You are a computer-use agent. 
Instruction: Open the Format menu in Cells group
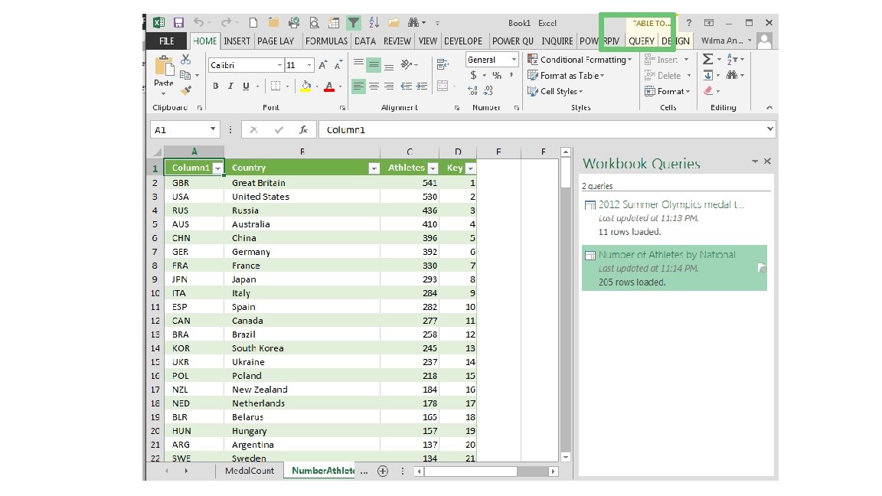pos(668,90)
